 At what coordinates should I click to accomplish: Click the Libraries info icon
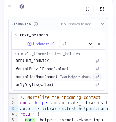click(x=36, y=24)
